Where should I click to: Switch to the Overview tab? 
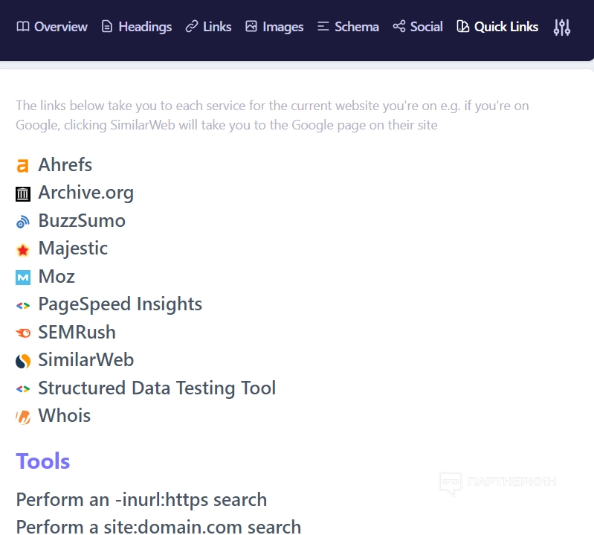pyautogui.click(x=52, y=27)
